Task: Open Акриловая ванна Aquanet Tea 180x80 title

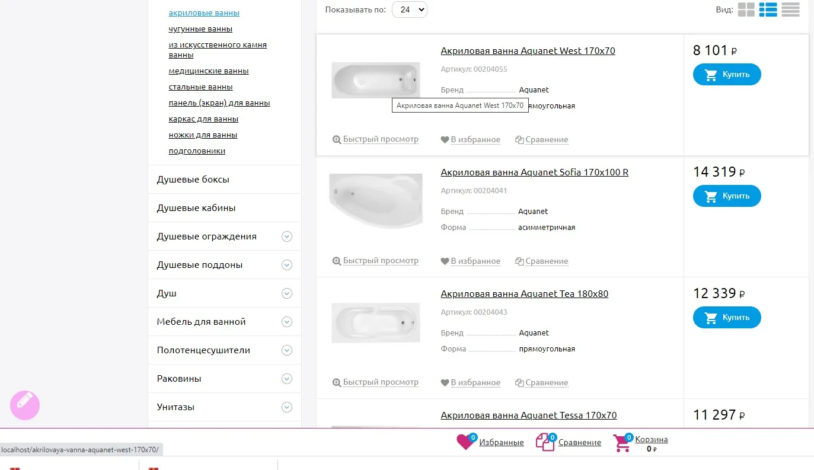Action: [525, 294]
